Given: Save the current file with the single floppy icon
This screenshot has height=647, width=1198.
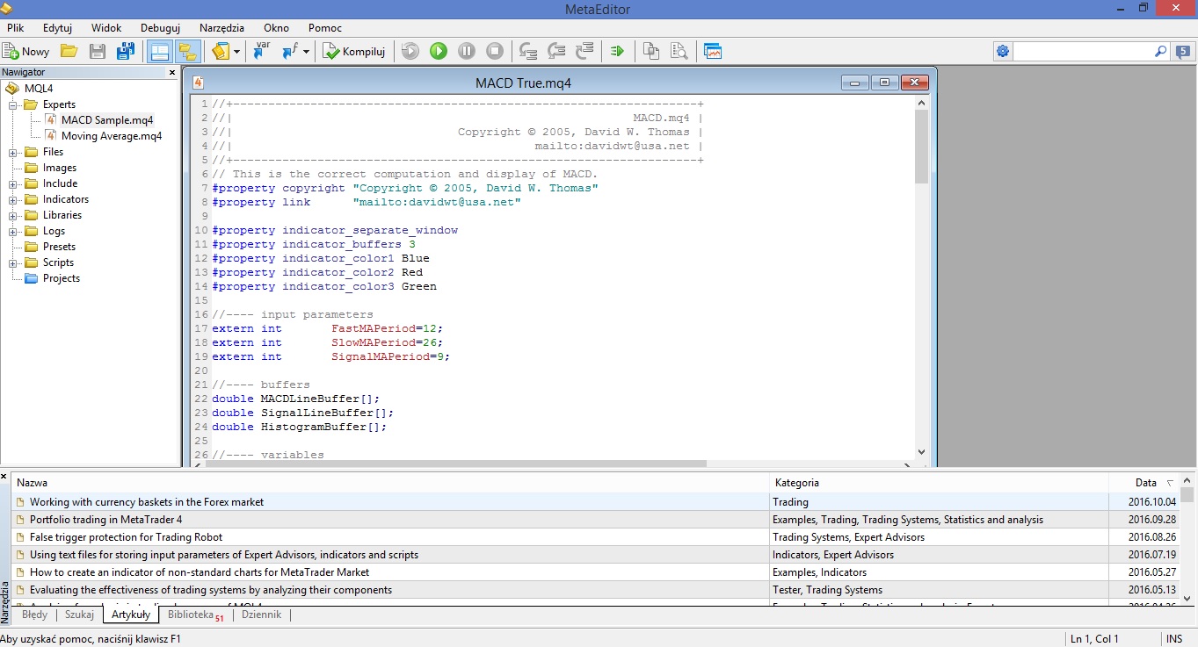Looking at the screenshot, I should coord(98,51).
